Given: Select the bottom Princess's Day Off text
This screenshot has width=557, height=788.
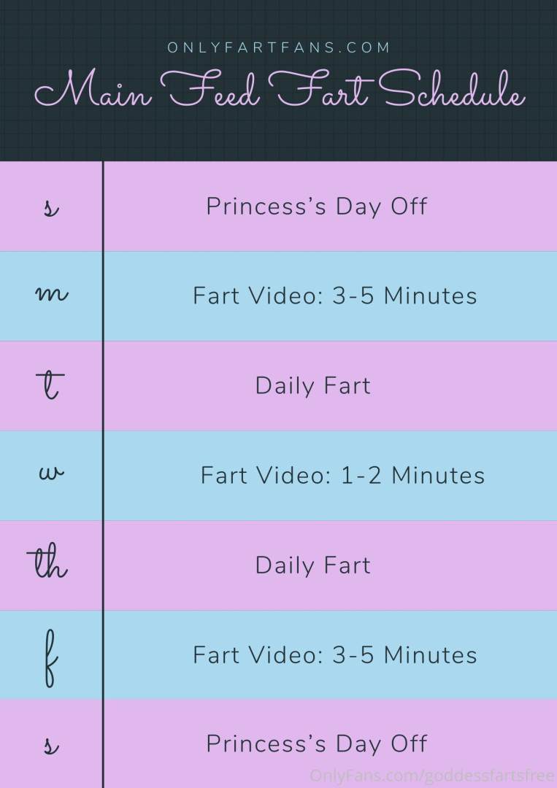Looking at the screenshot, I should click(x=317, y=744).
